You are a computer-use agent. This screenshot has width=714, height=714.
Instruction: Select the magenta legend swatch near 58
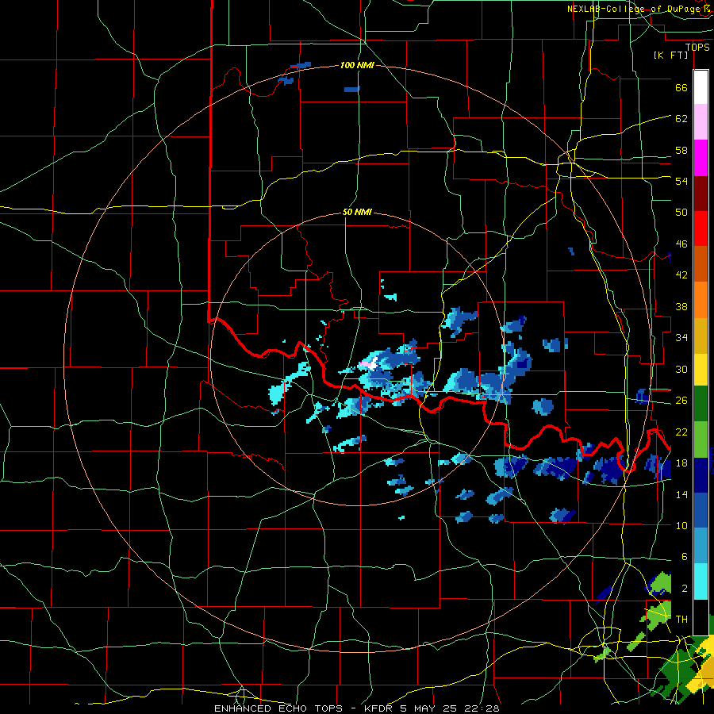[x=701, y=158]
